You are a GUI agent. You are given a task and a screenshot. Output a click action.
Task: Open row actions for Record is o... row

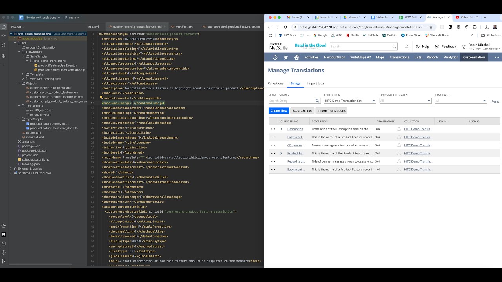click(x=273, y=161)
